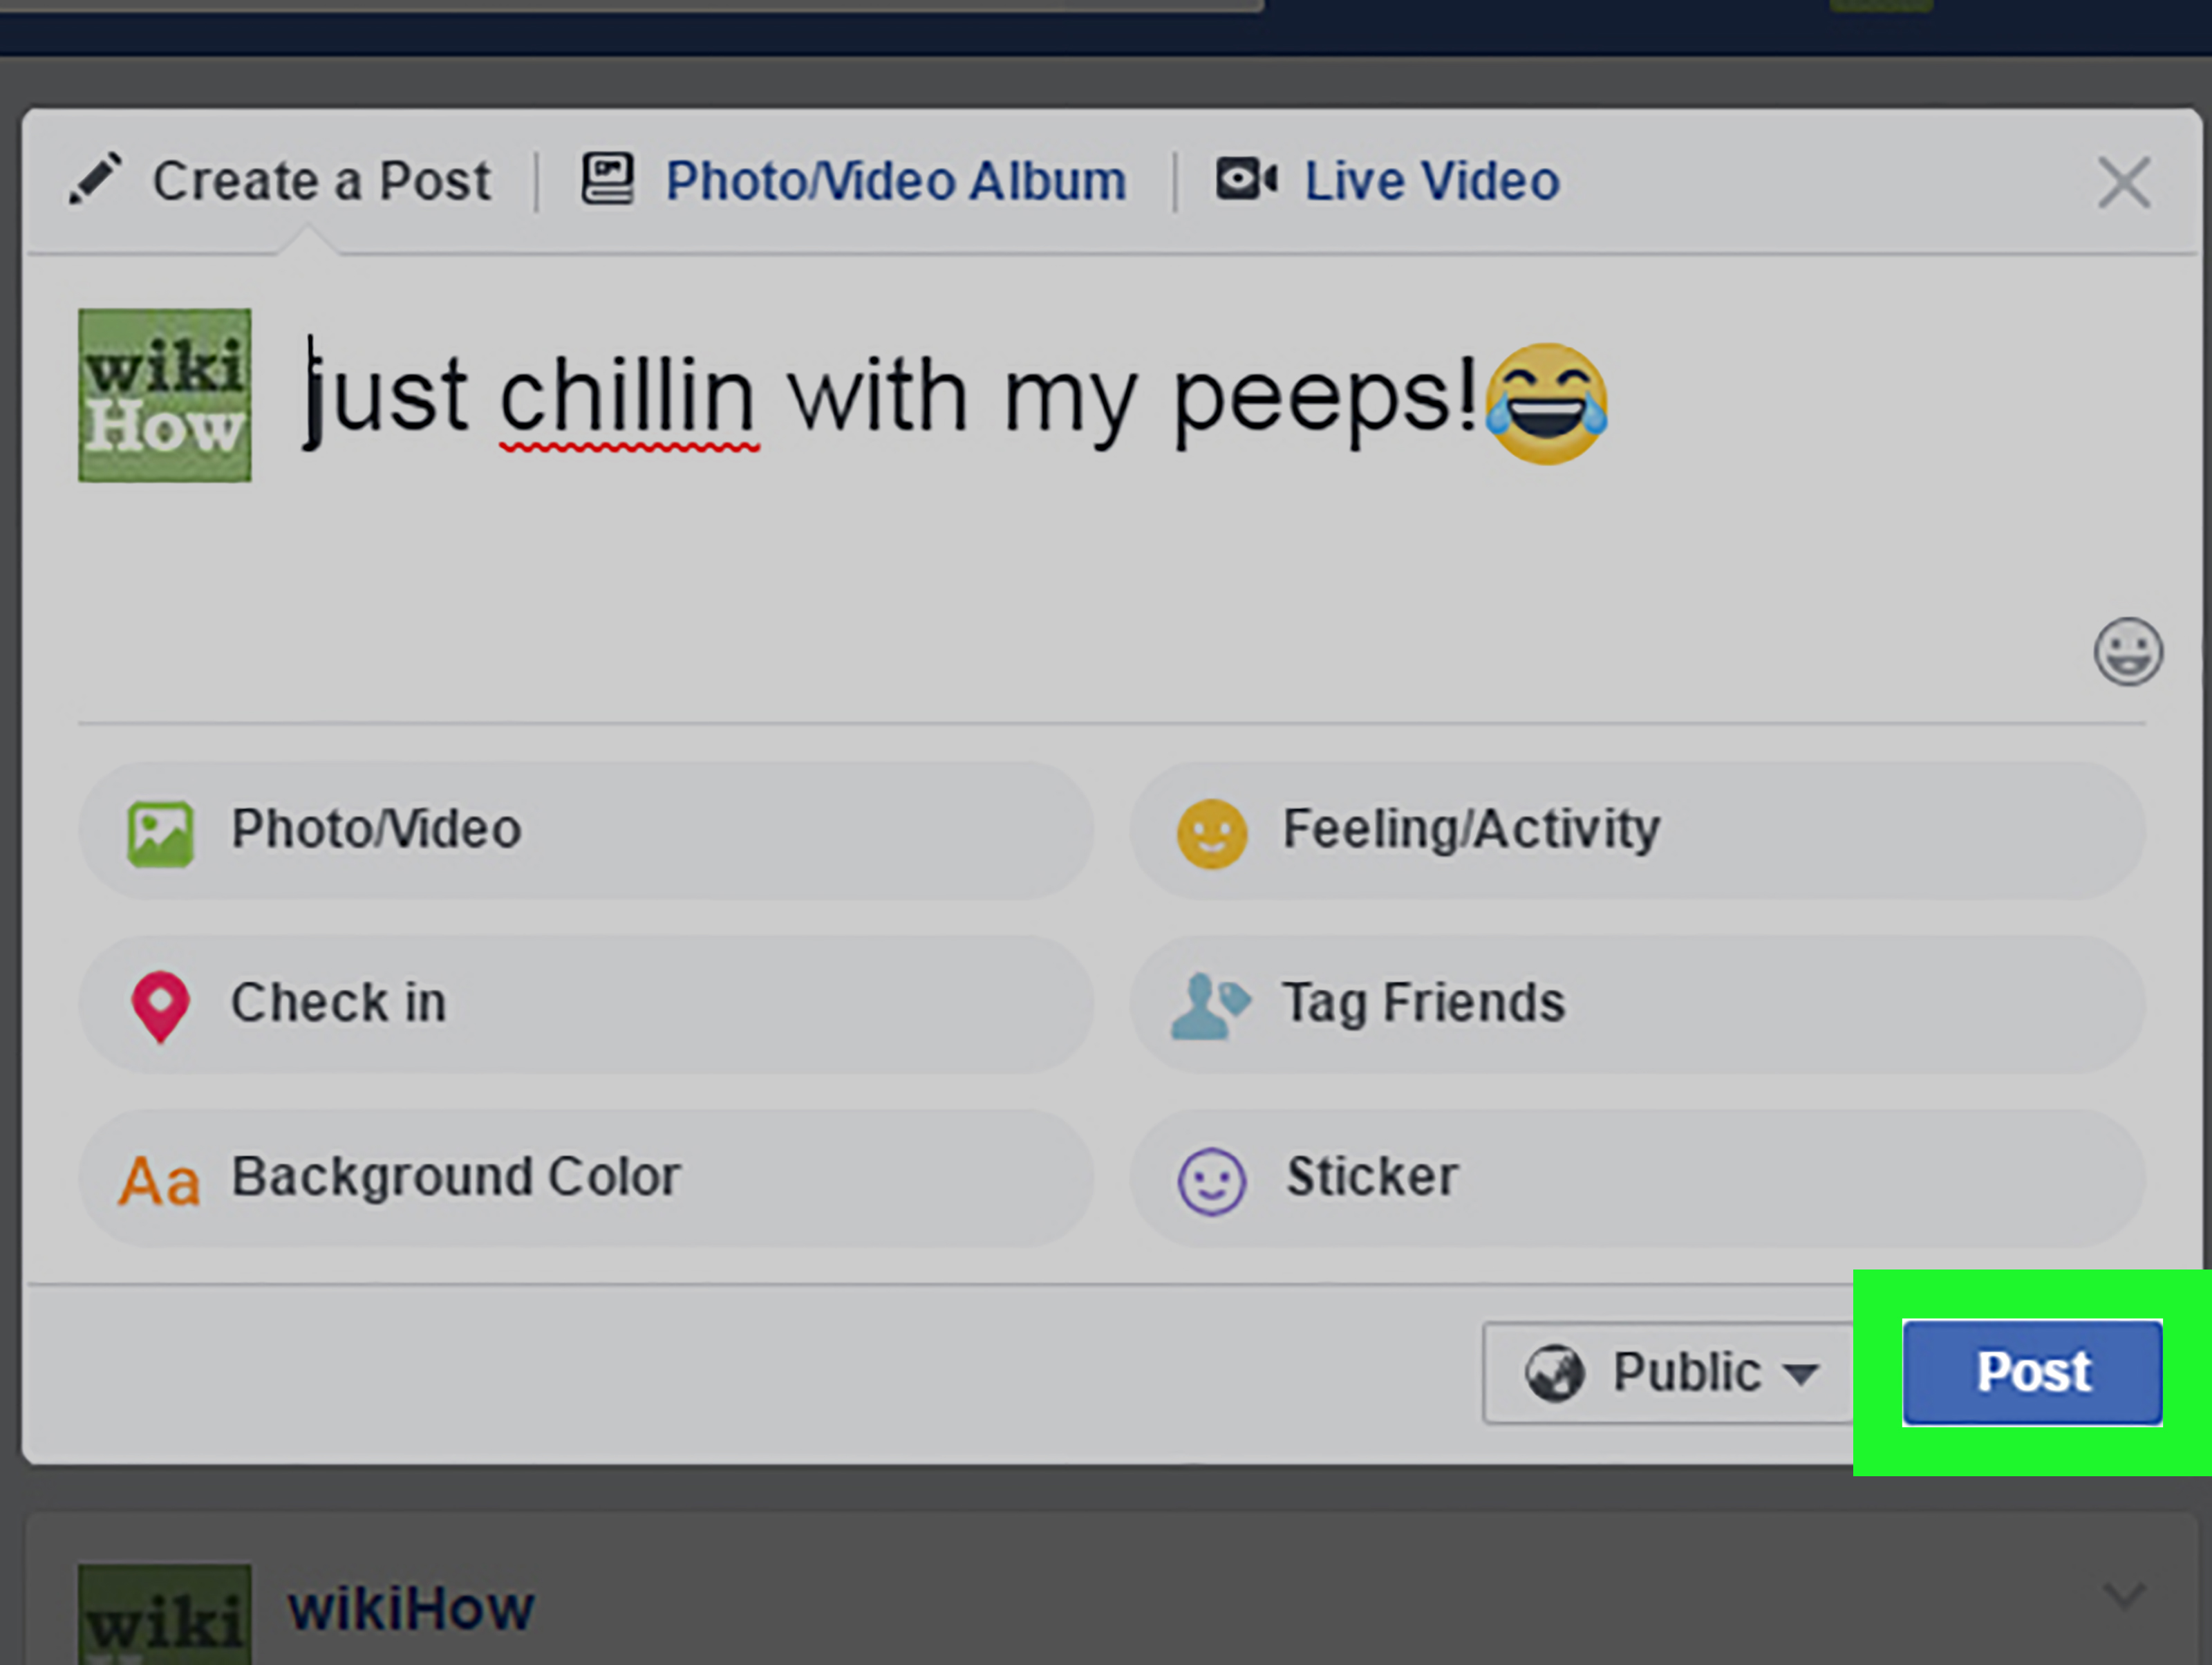Image resolution: width=2212 pixels, height=1665 pixels.
Task: Add a Photo/Video to the post
Action: (x=586, y=831)
